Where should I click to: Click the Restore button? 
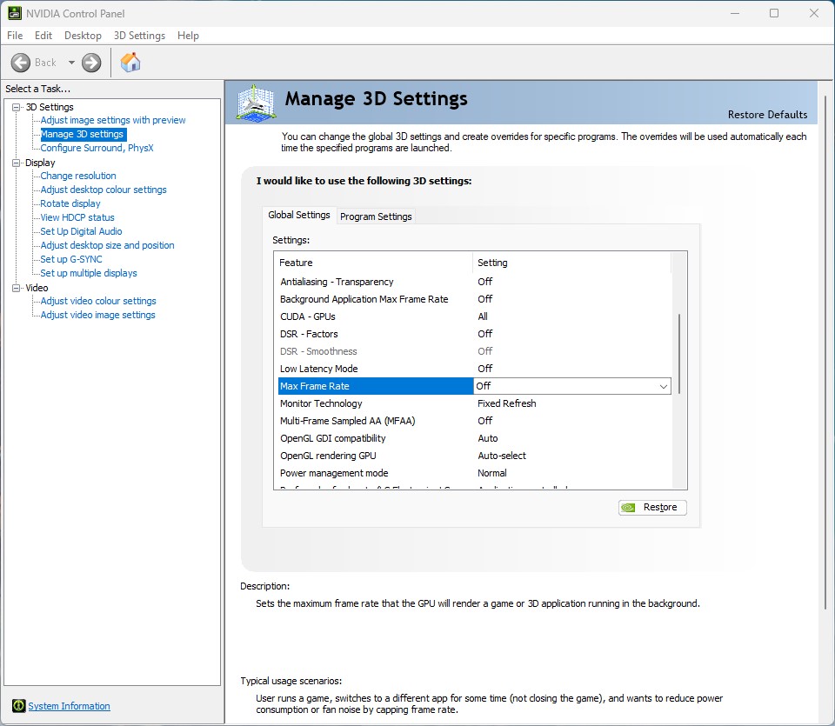[652, 508]
